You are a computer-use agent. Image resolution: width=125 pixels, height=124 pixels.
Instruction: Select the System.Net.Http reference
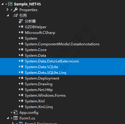(39, 90)
